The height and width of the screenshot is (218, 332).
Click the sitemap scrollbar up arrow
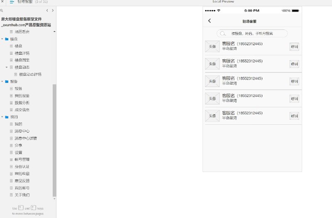tap(54, 31)
